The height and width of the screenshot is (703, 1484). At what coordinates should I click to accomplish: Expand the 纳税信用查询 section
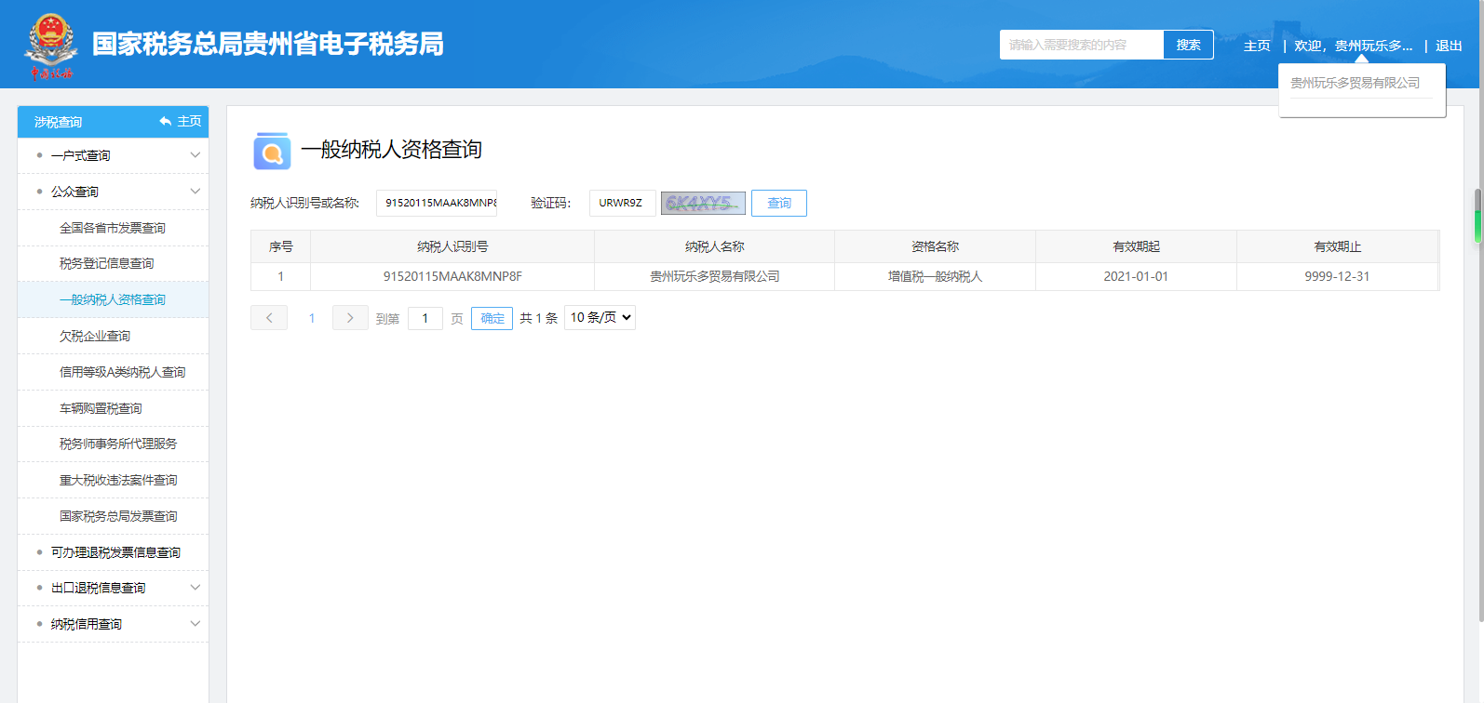(x=195, y=624)
